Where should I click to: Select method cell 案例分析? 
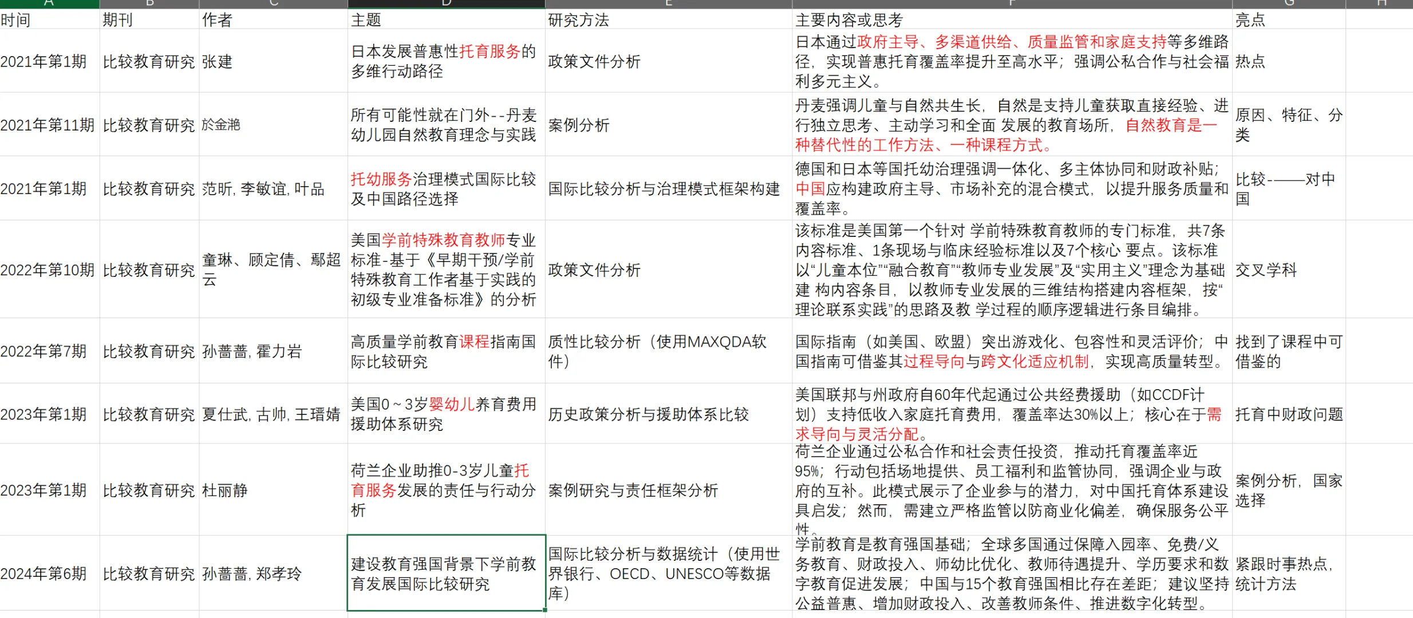tap(668, 124)
